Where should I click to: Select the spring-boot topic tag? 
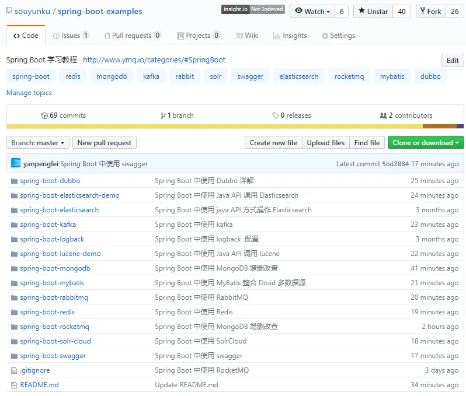click(31, 76)
